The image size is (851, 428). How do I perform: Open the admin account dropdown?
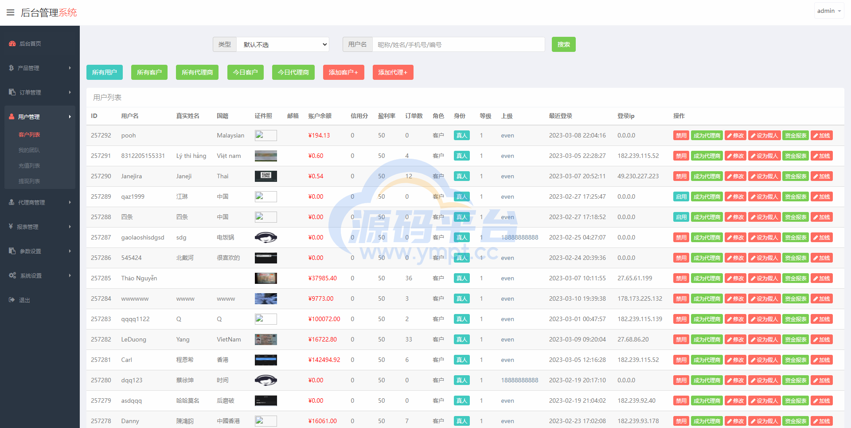(x=829, y=11)
